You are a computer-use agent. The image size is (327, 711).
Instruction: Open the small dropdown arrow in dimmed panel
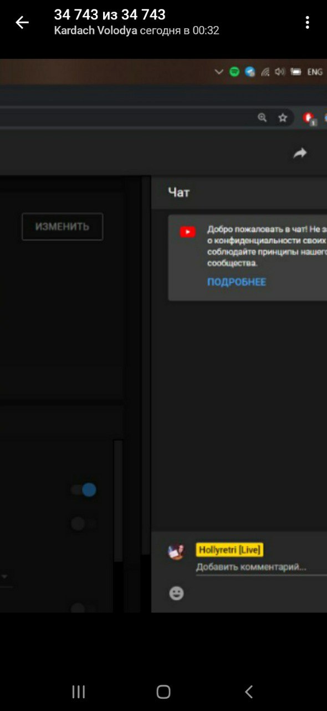pos(4,577)
